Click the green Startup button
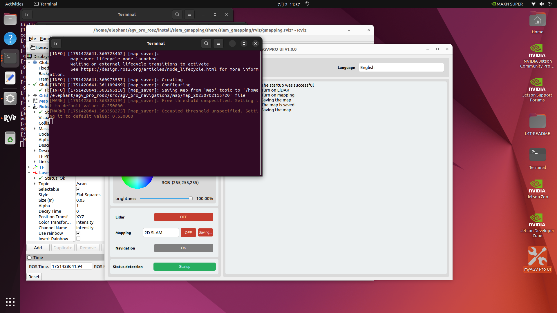This screenshot has width=557, height=313. pos(185,267)
